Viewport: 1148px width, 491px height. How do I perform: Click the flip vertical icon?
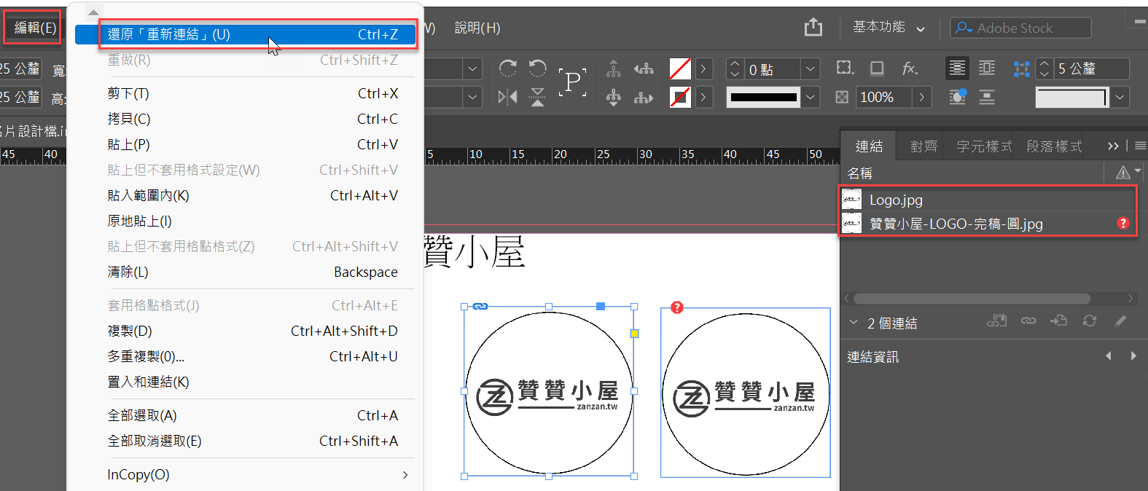point(537,97)
